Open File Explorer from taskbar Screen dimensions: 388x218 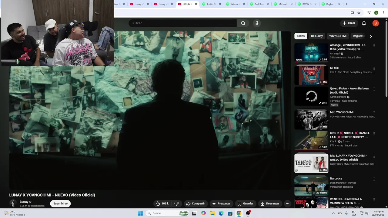pos(212,213)
